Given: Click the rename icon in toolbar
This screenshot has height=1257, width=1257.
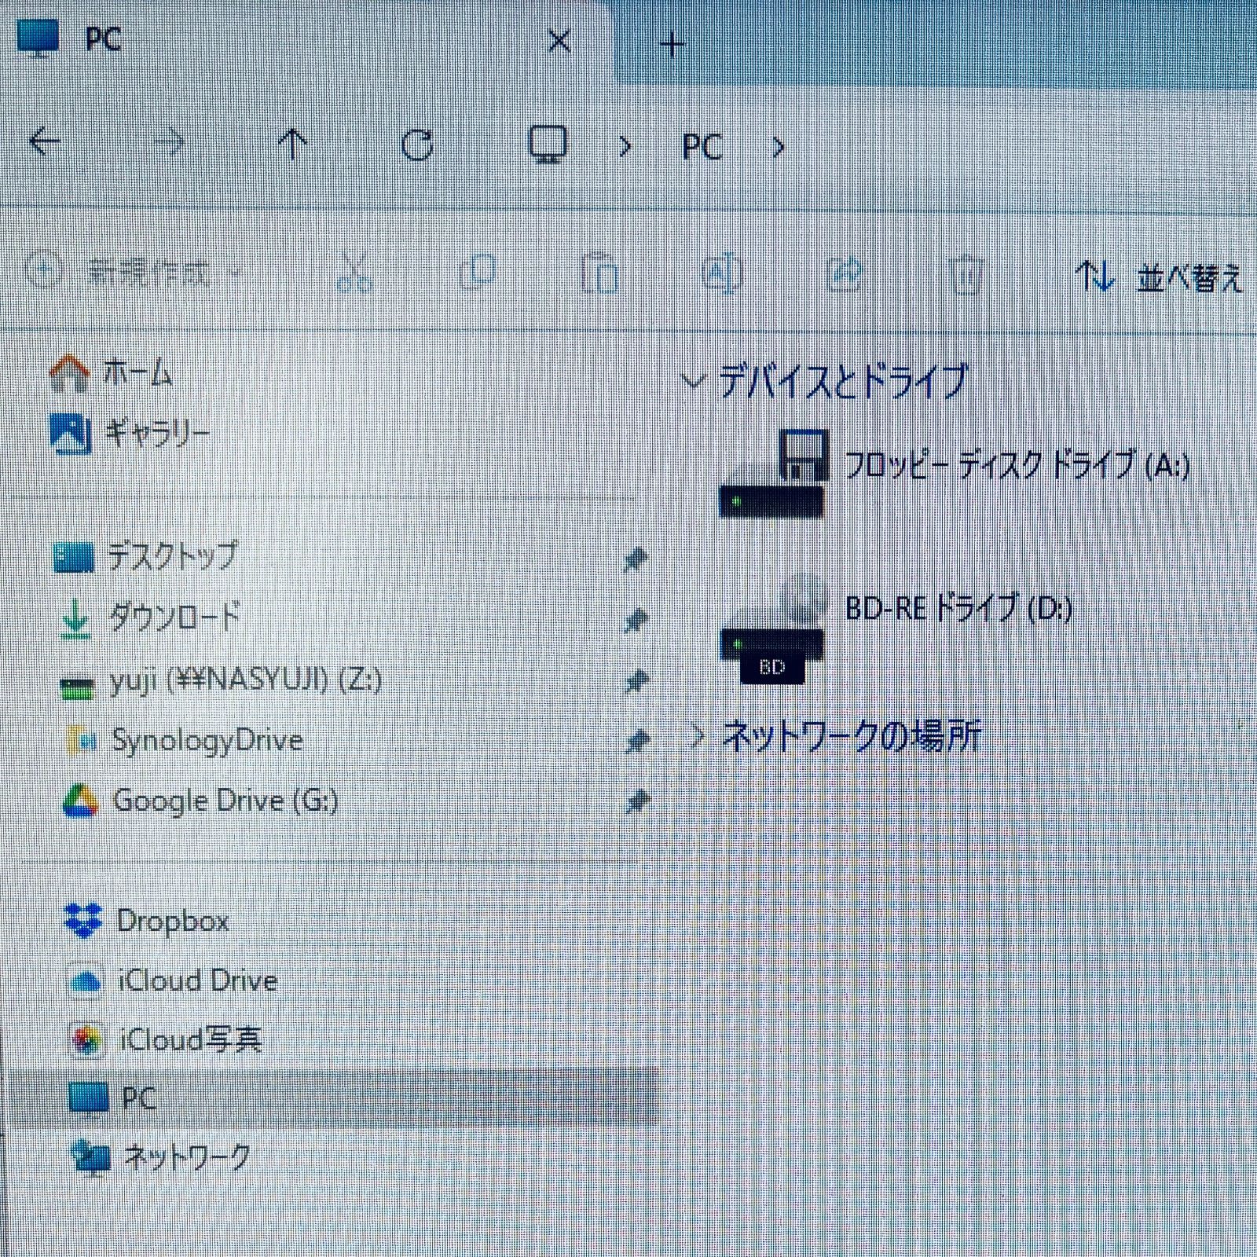Looking at the screenshot, I should coord(722,273).
